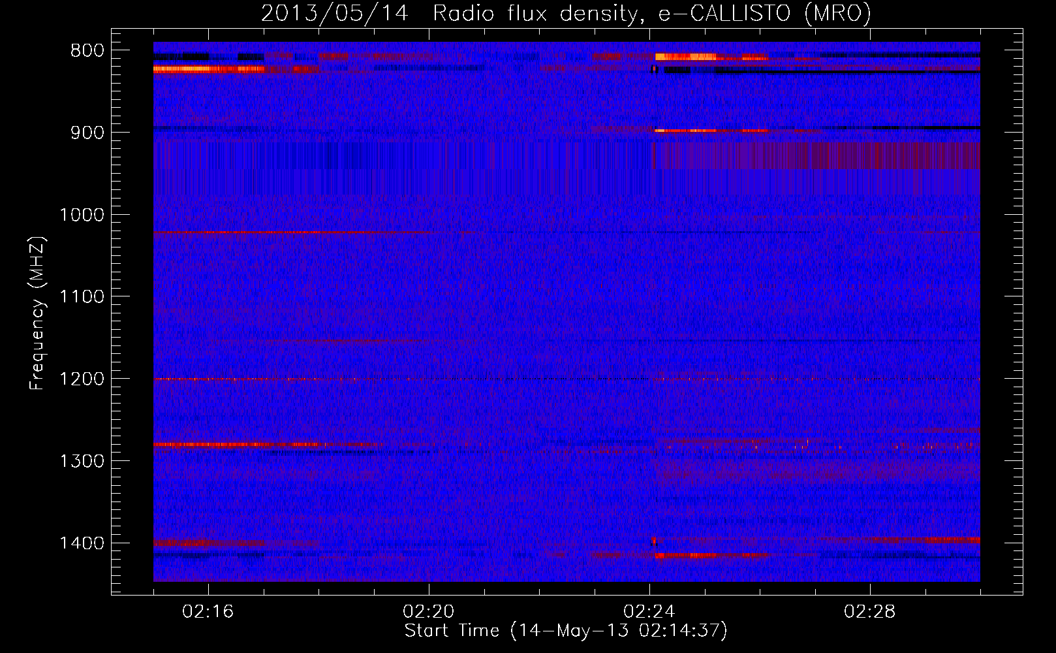Click the plot title "2013/05/14 Radio flux density, e-CALLISTO (MRO)"
Image resolution: width=1056 pixels, height=653 pixels.
point(566,13)
